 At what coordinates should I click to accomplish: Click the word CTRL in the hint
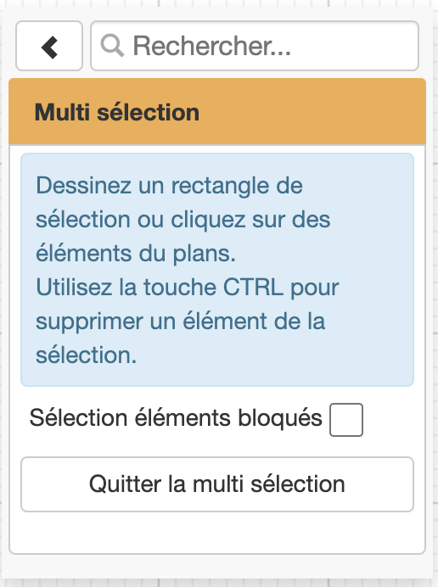tap(253, 288)
